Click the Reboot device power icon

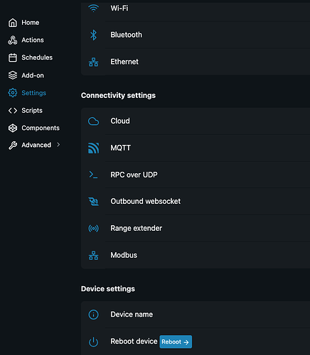(93, 342)
